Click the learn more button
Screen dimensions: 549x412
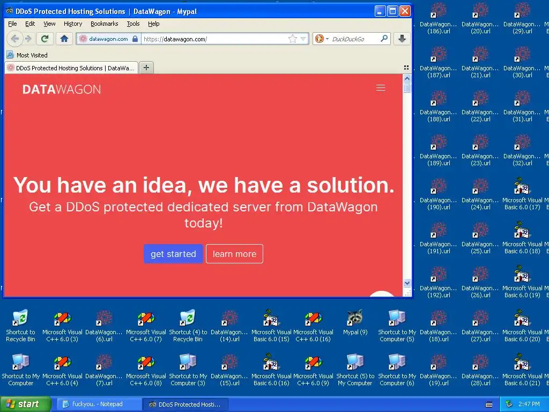tap(235, 254)
